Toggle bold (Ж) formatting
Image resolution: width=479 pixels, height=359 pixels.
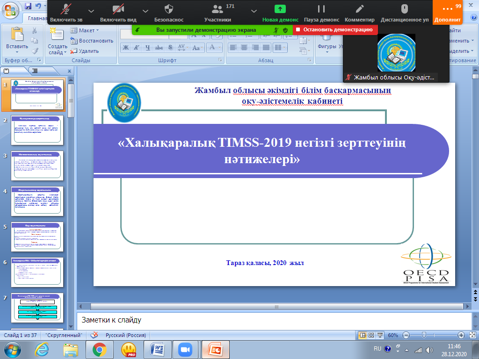coord(126,48)
